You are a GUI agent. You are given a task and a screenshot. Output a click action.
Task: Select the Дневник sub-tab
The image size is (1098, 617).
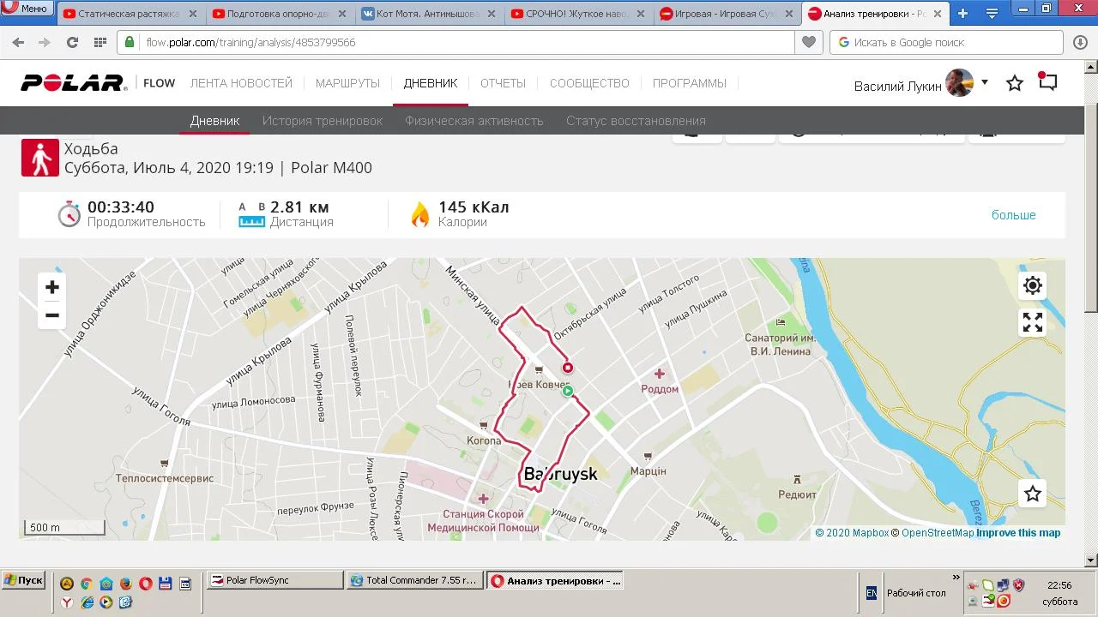point(214,121)
